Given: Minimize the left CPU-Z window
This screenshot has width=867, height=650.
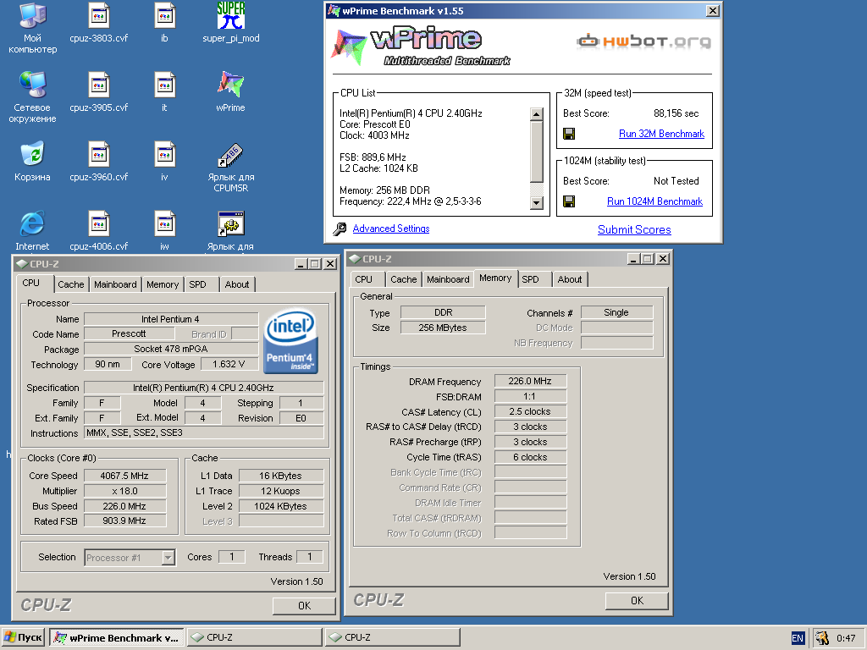Looking at the screenshot, I should (301, 264).
